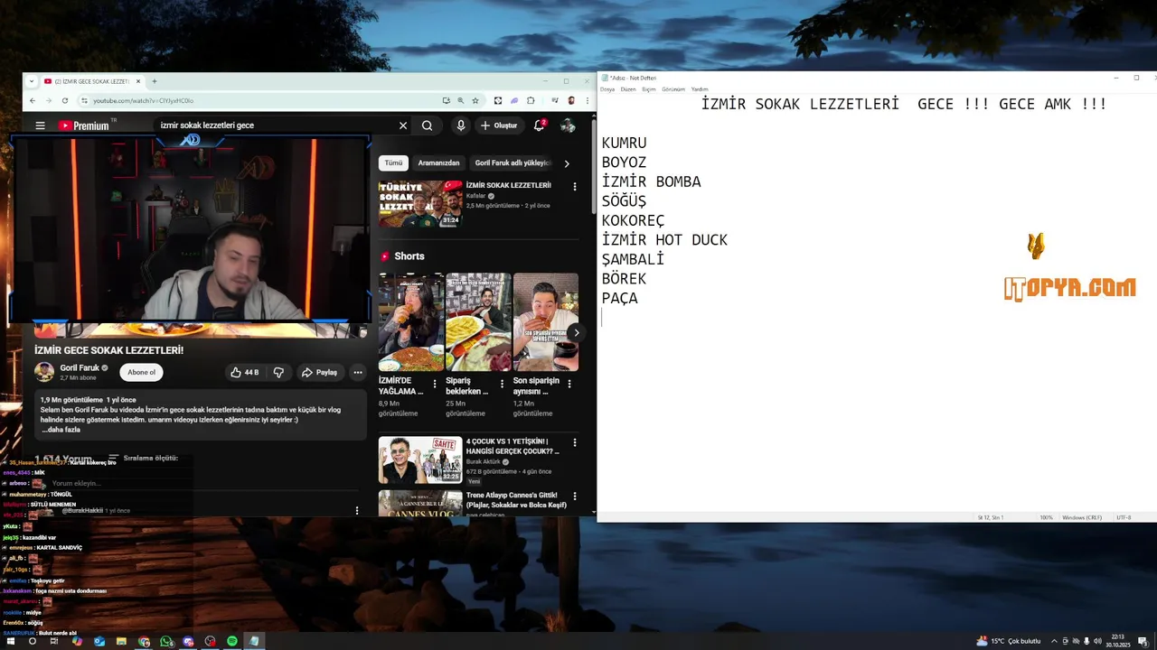Open Chrome zoom magnifier in address bar
The width and height of the screenshot is (1157, 650).
coord(461,100)
